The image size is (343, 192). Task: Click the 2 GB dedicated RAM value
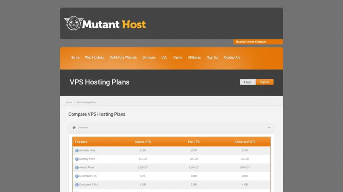pyautogui.click(x=194, y=185)
